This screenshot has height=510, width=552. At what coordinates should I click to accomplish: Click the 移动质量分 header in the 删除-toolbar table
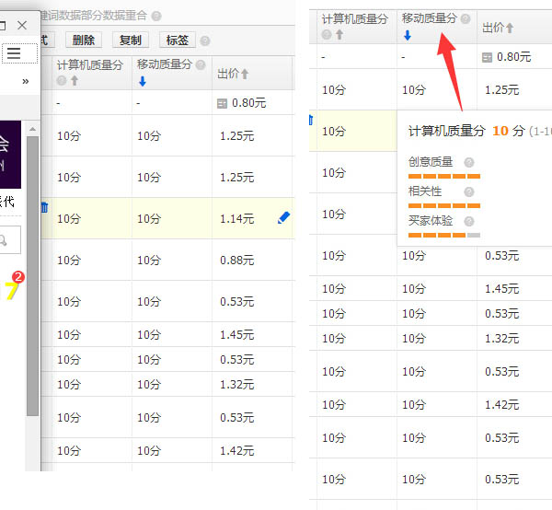pyautogui.click(x=165, y=64)
